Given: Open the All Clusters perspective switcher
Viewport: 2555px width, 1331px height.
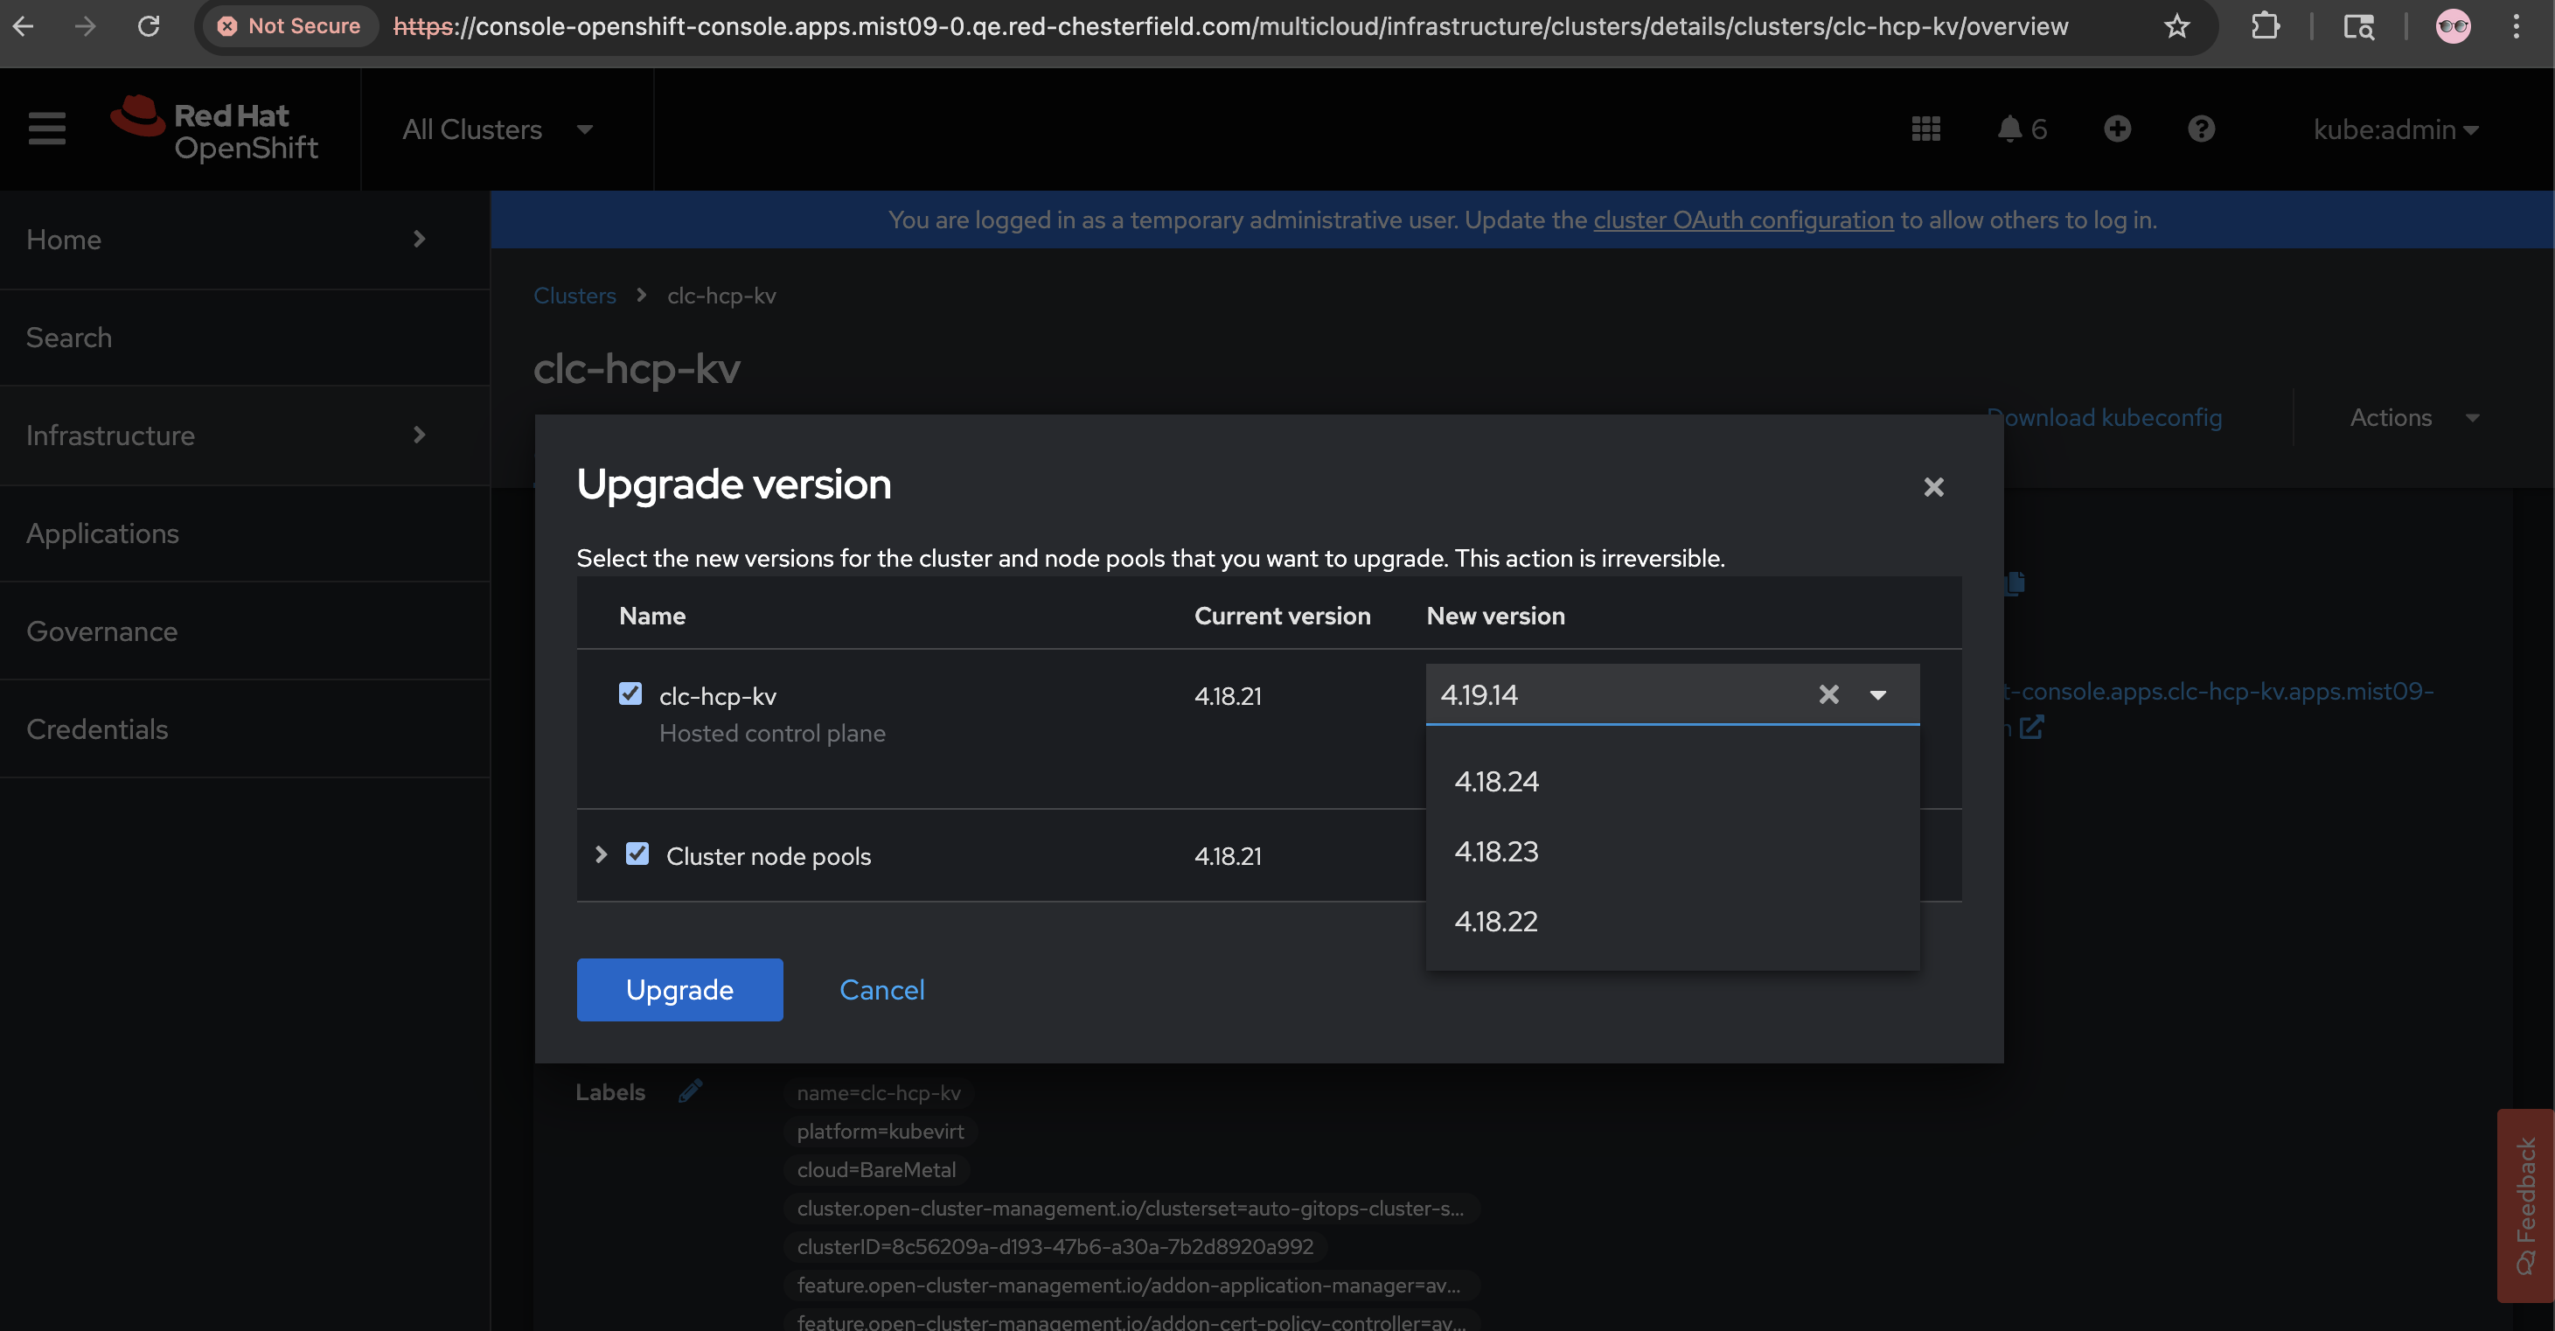Looking at the screenshot, I should coord(498,129).
